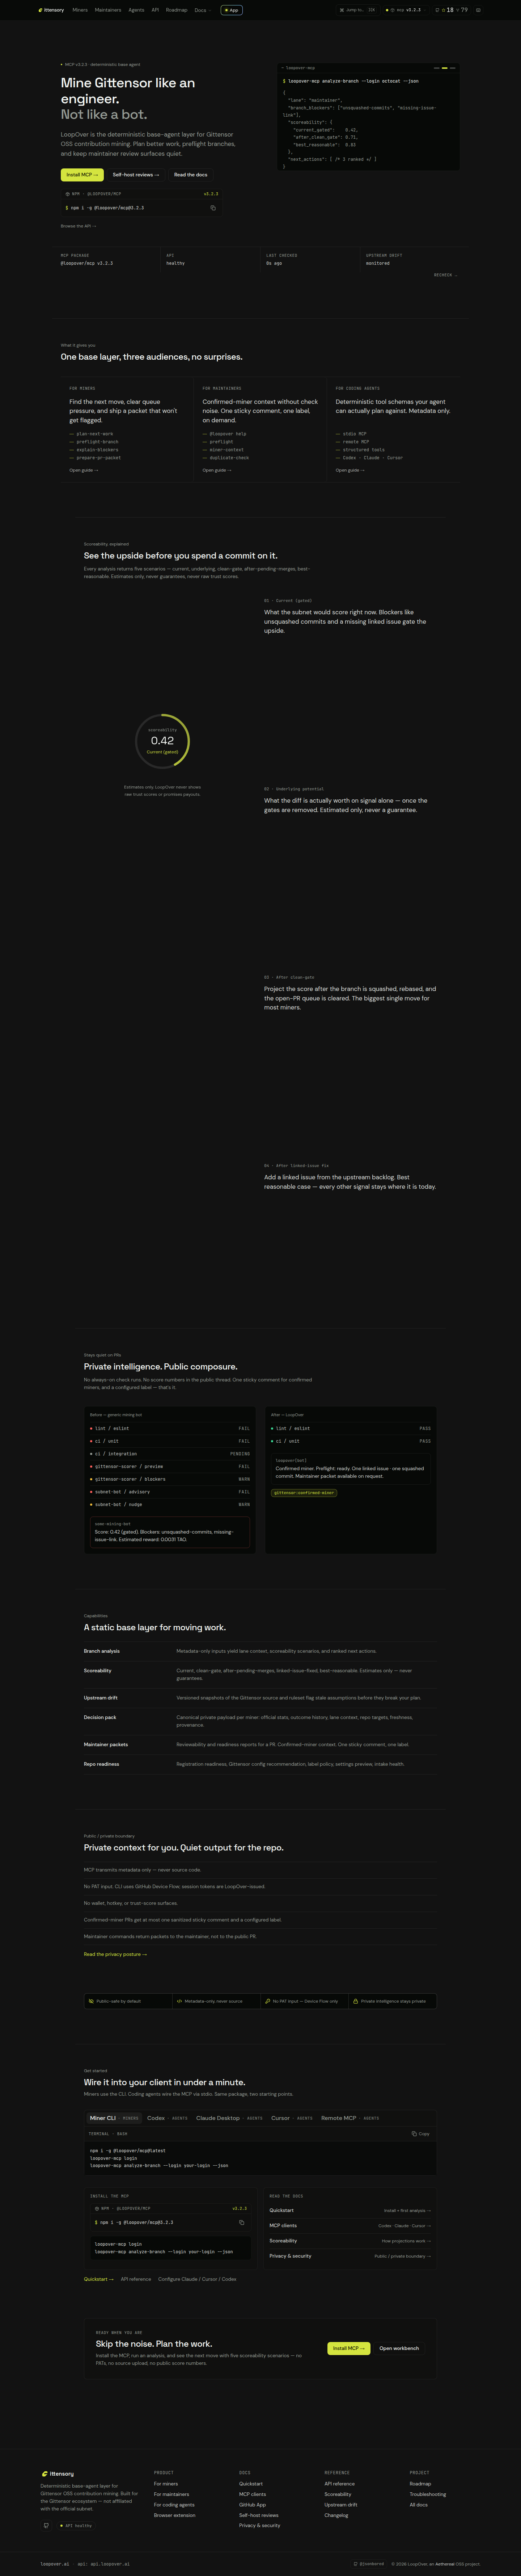Image resolution: width=521 pixels, height=2576 pixels.
Task: Click Read the docs in the hero
Action: coord(191,175)
